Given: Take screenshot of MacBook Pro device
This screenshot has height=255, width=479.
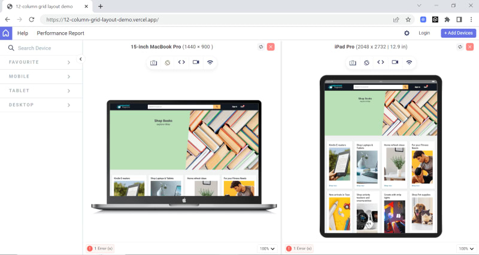Looking at the screenshot, I should [153, 63].
